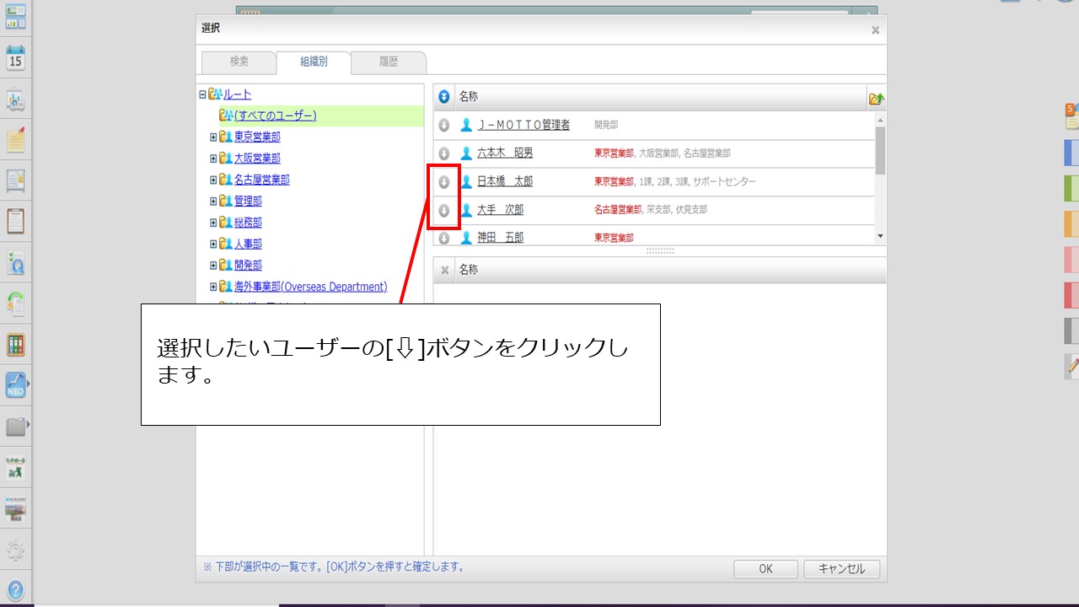Click the folder-up icon at list header right

pyautogui.click(x=877, y=99)
